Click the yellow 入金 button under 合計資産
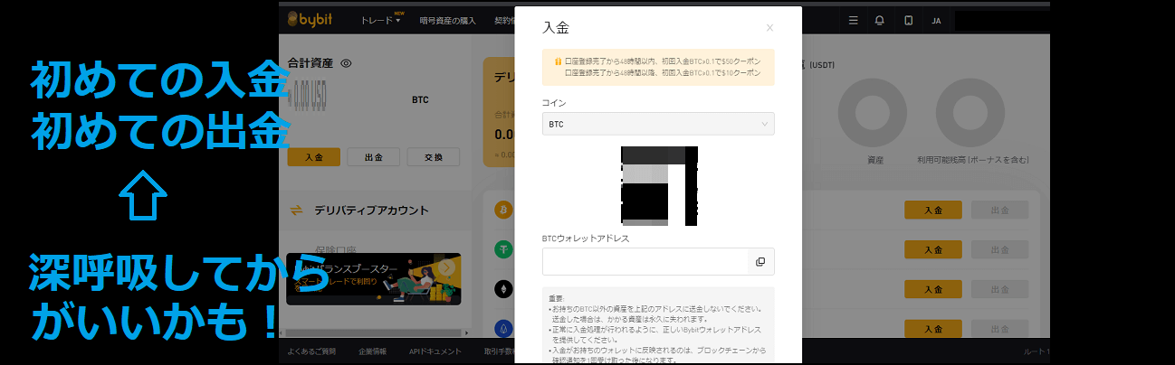 pos(314,156)
